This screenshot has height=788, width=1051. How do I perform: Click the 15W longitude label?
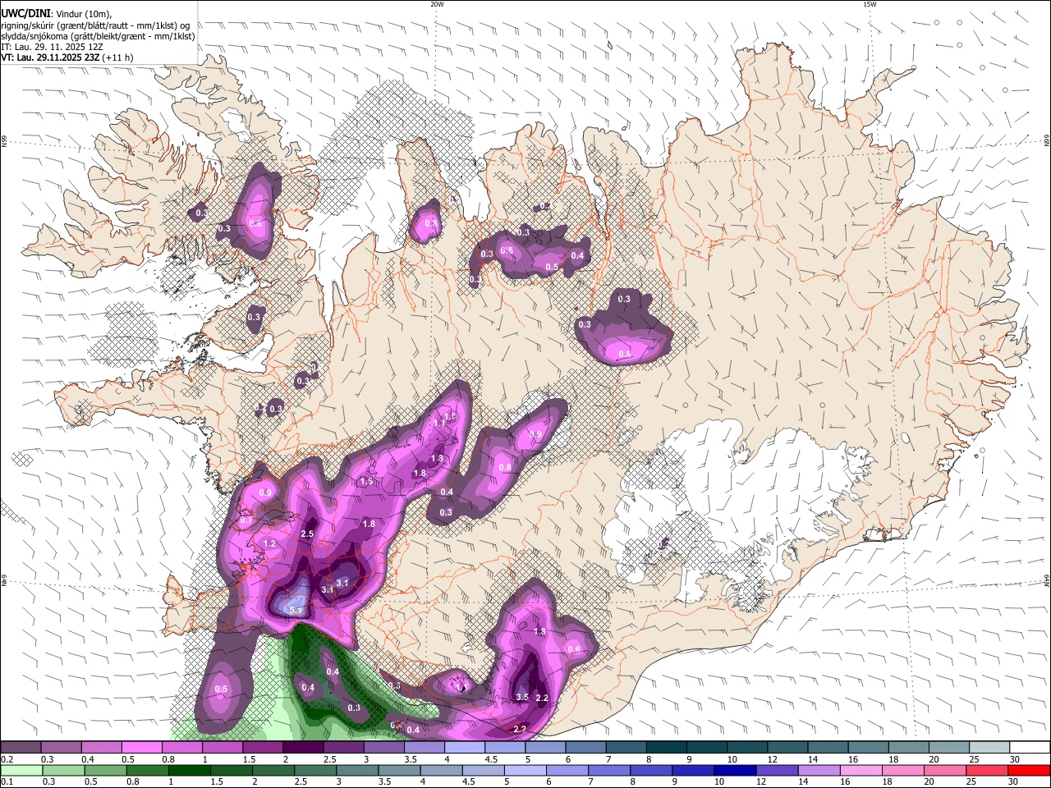pyautogui.click(x=870, y=4)
